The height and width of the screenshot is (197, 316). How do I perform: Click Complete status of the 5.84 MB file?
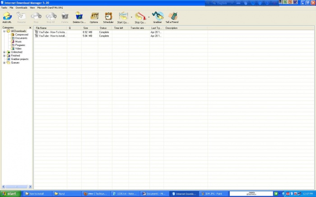(x=104, y=36)
